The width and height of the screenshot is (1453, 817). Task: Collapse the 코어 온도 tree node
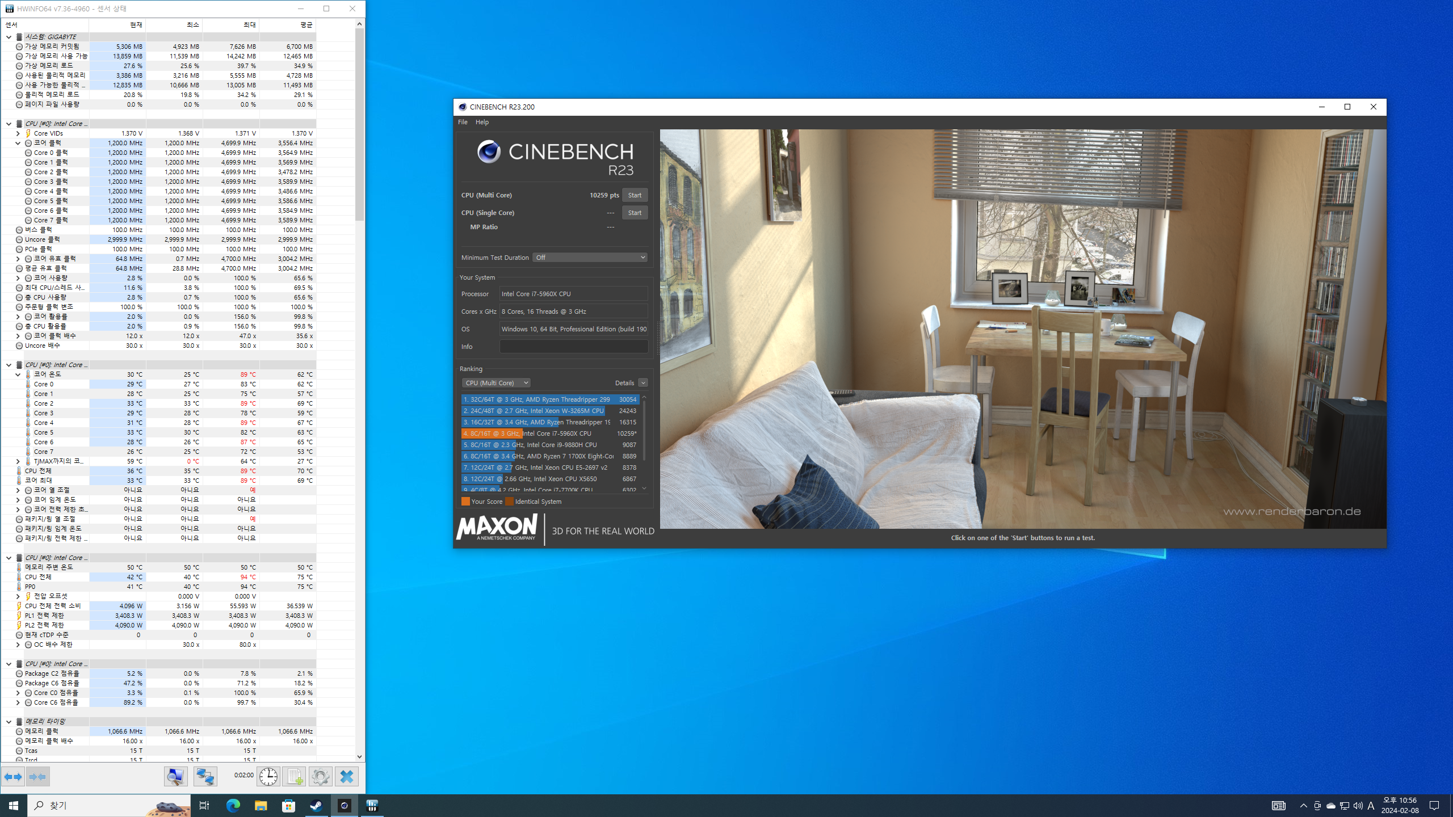(x=18, y=374)
